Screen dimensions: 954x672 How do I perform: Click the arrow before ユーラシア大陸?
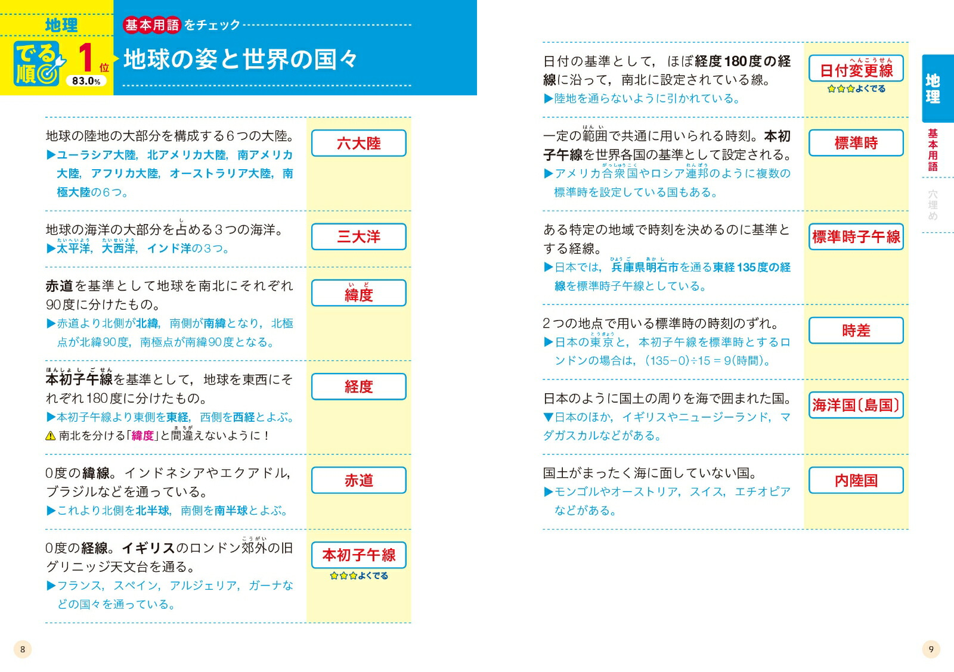[x=51, y=155]
